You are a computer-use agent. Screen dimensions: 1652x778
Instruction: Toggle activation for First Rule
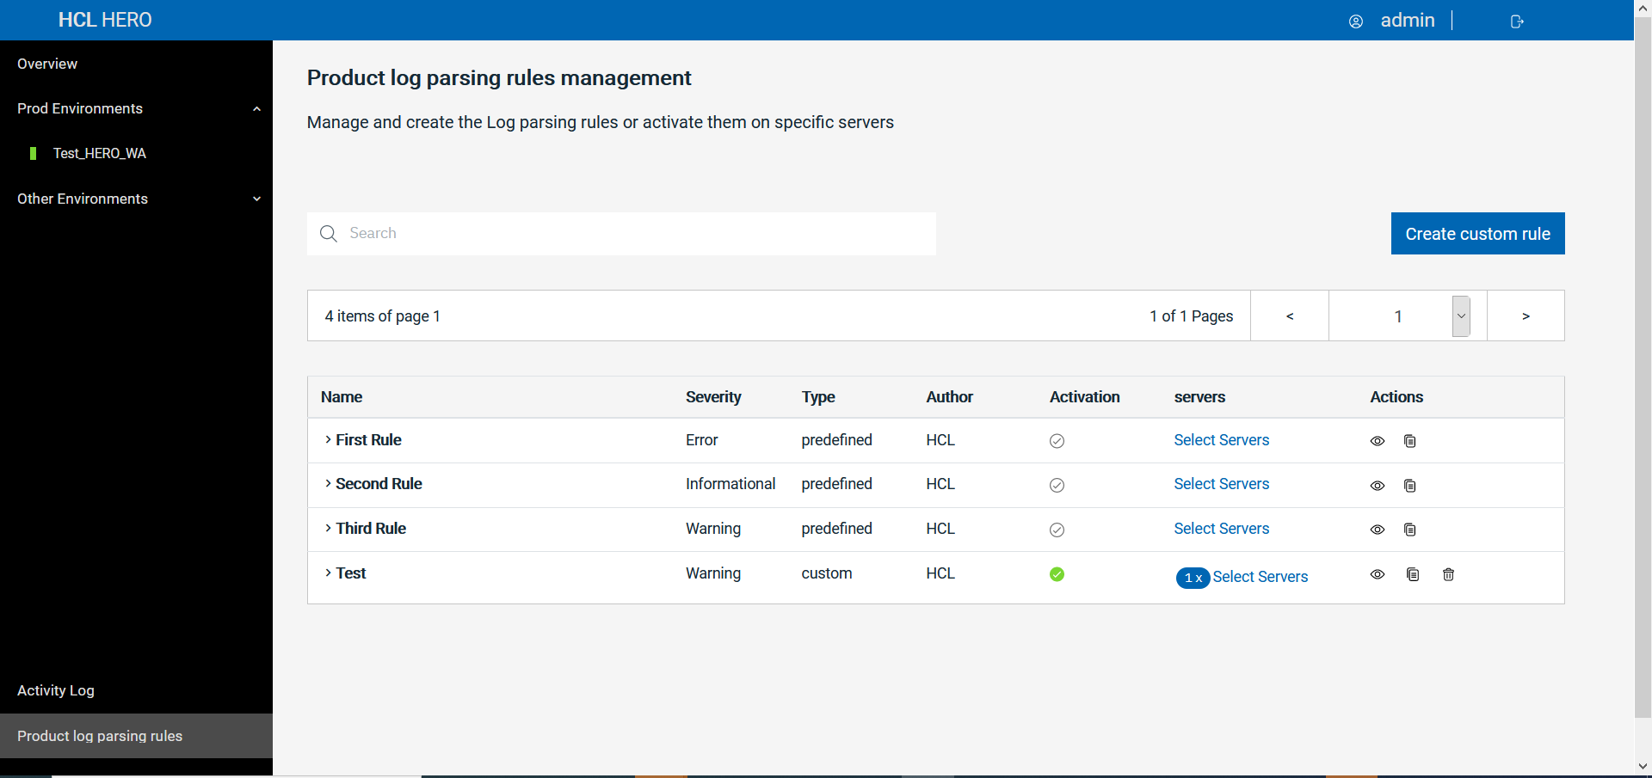[1057, 441]
